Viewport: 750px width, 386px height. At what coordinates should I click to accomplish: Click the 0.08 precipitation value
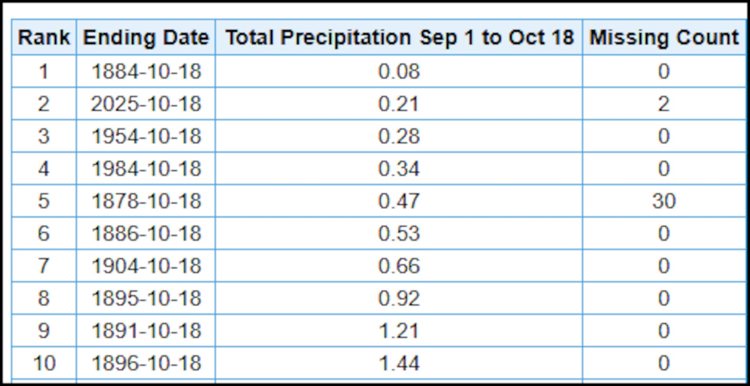pyautogui.click(x=399, y=71)
